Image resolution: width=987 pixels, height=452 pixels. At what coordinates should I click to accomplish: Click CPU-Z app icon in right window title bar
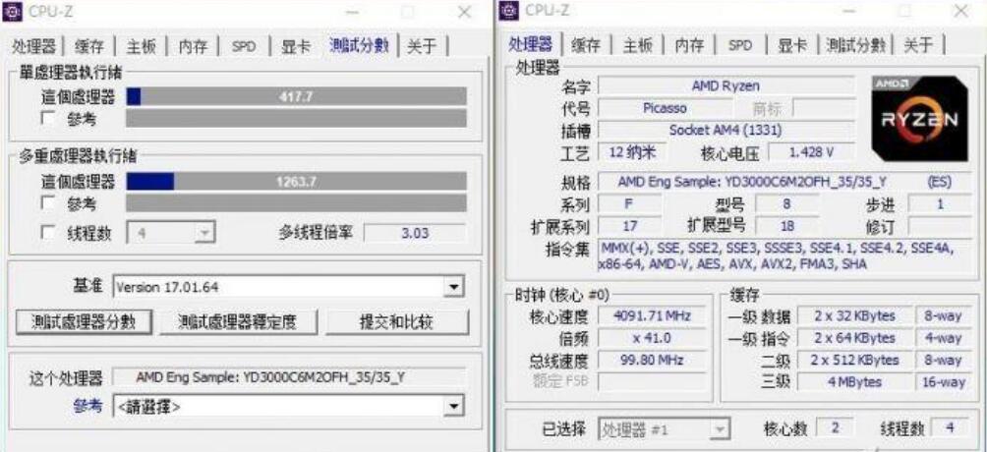[x=508, y=10]
